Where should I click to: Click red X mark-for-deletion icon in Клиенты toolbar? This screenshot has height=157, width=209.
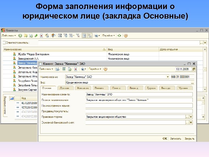click(x=42, y=36)
